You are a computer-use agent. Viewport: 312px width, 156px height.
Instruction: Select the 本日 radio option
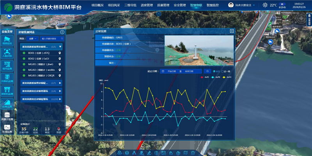point(214,71)
